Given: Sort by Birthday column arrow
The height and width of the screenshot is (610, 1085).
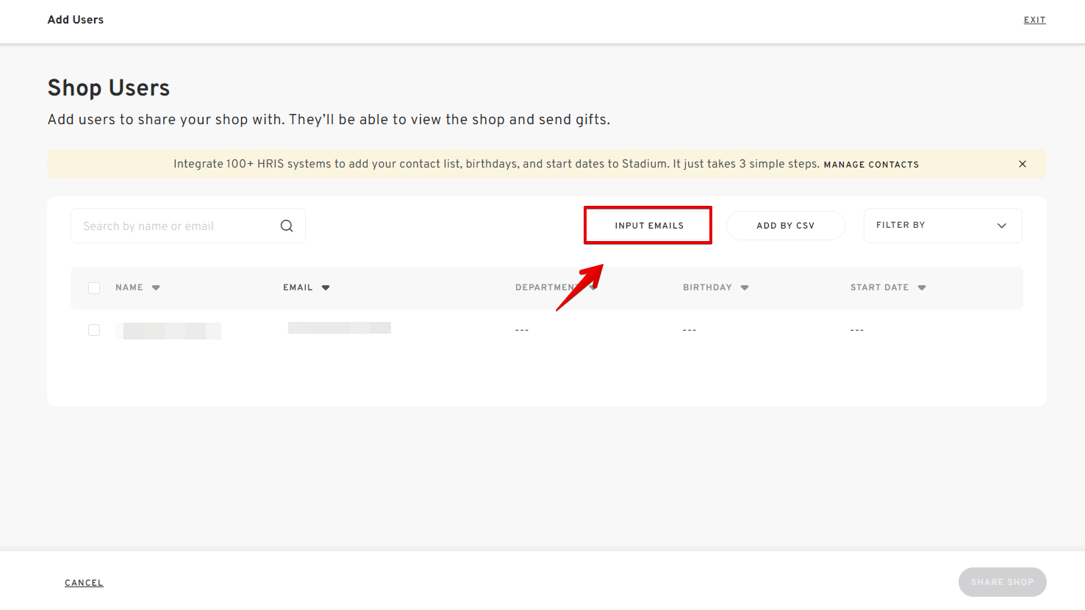Looking at the screenshot, I should point(745,288).
